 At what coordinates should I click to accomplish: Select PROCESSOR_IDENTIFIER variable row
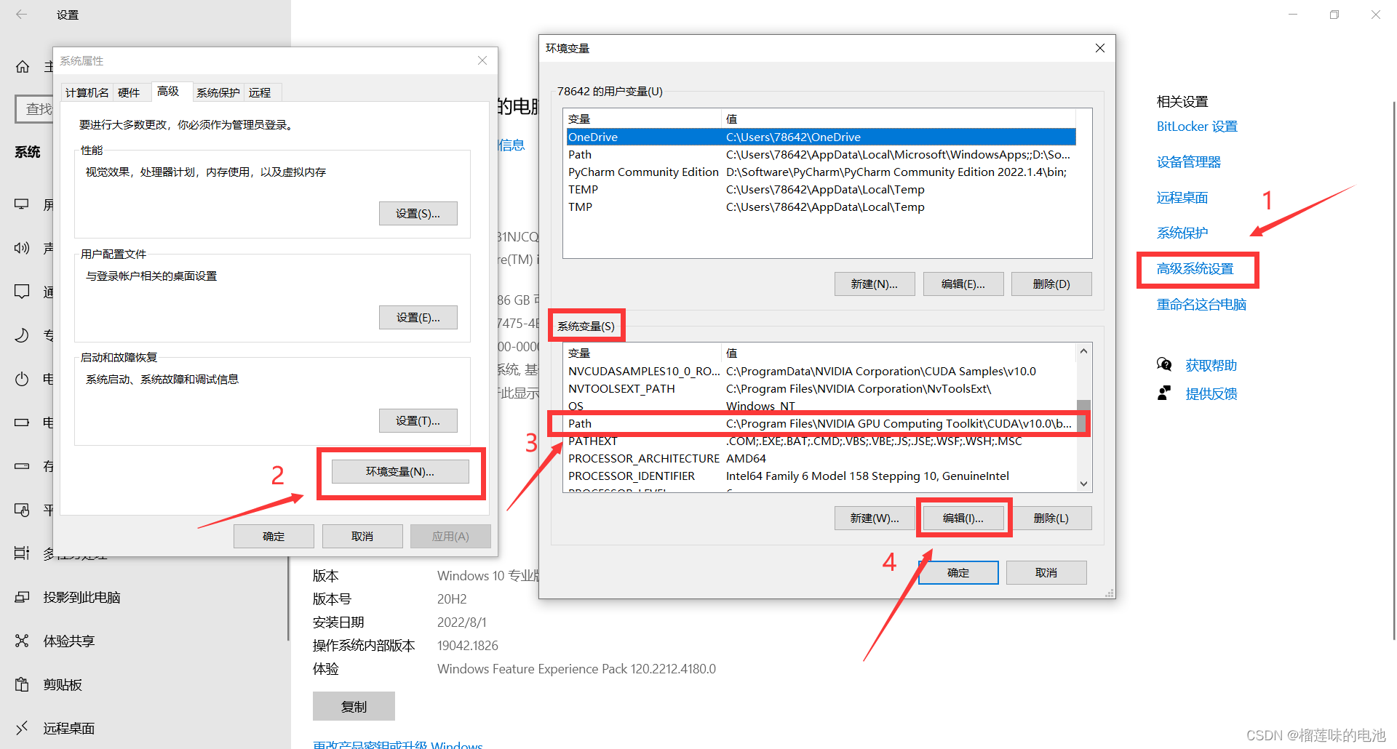tap(821, 476)
